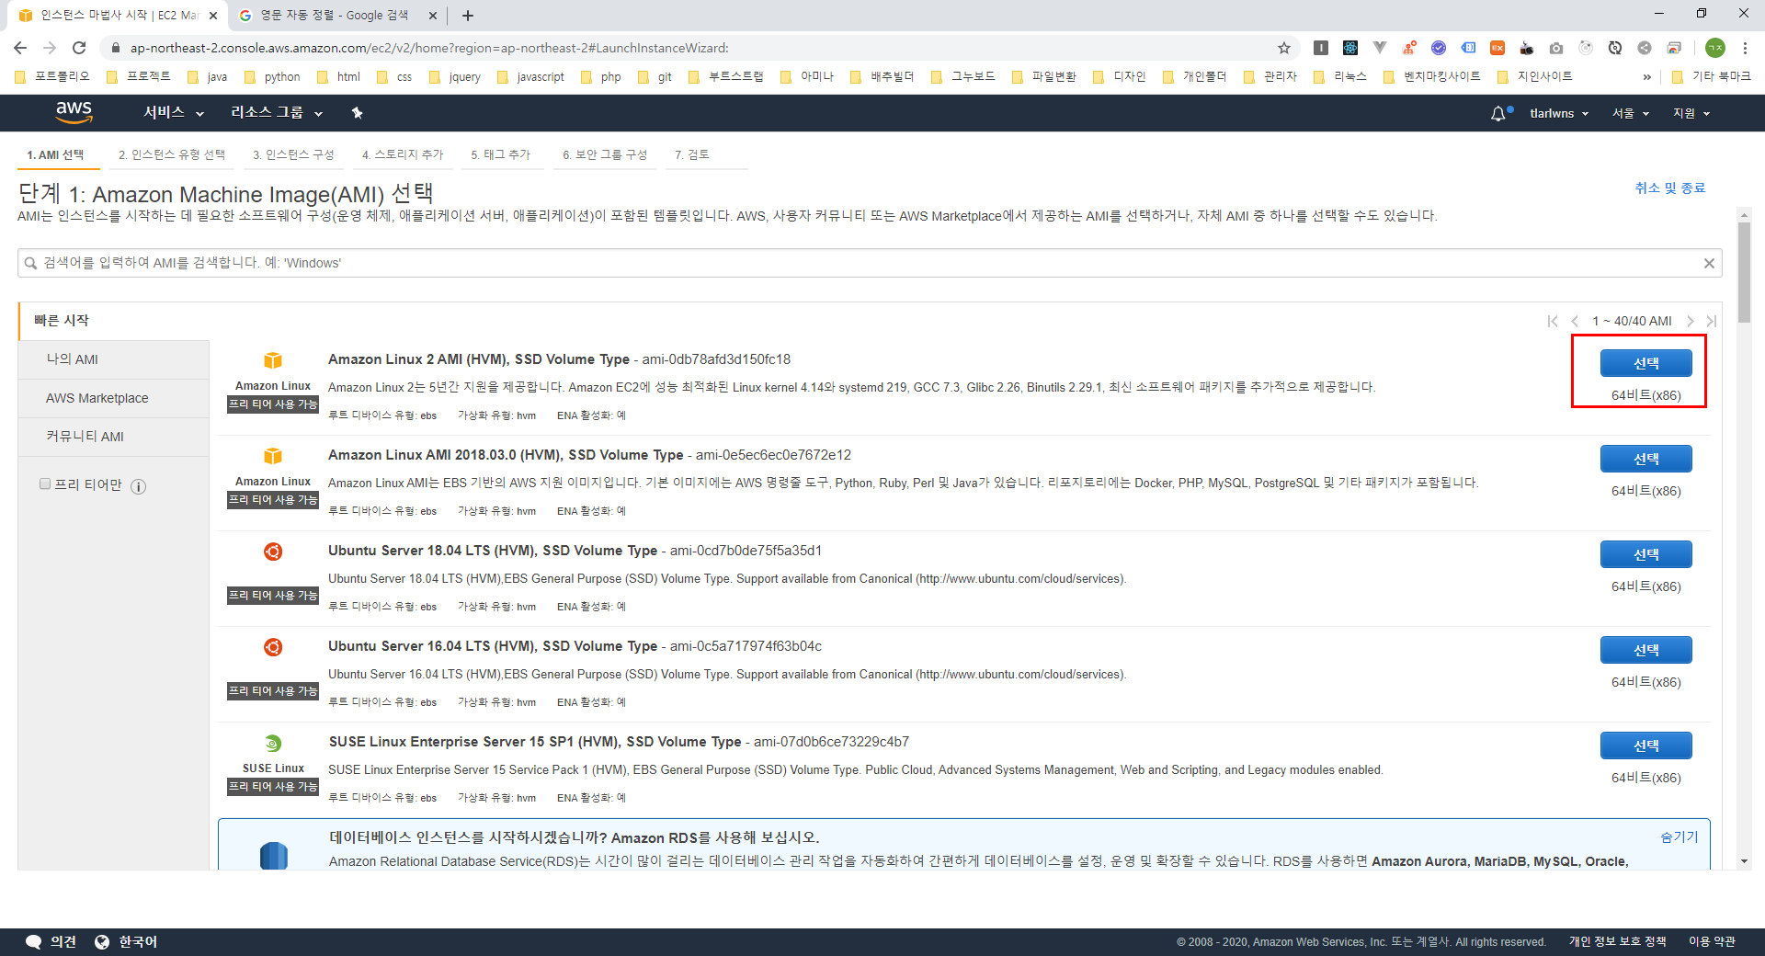This screenshot has width=1765, height=956.
Task: Click the 한국어 language selector
Action: (138, 941)
